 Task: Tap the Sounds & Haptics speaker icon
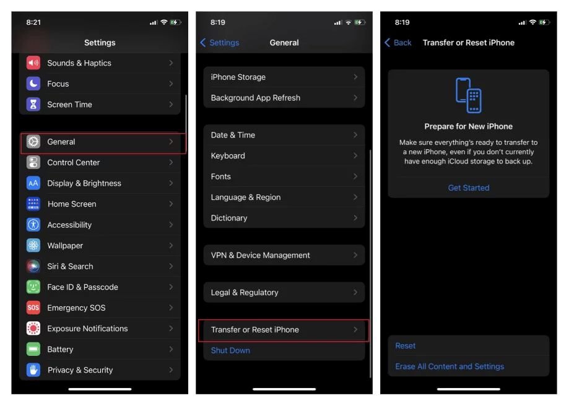point(33,63)
